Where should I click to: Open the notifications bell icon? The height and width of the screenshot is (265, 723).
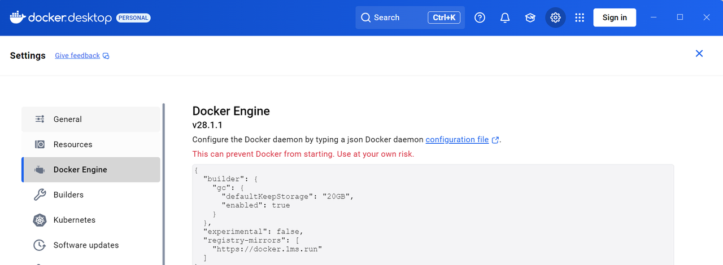[x=505, y=17]
